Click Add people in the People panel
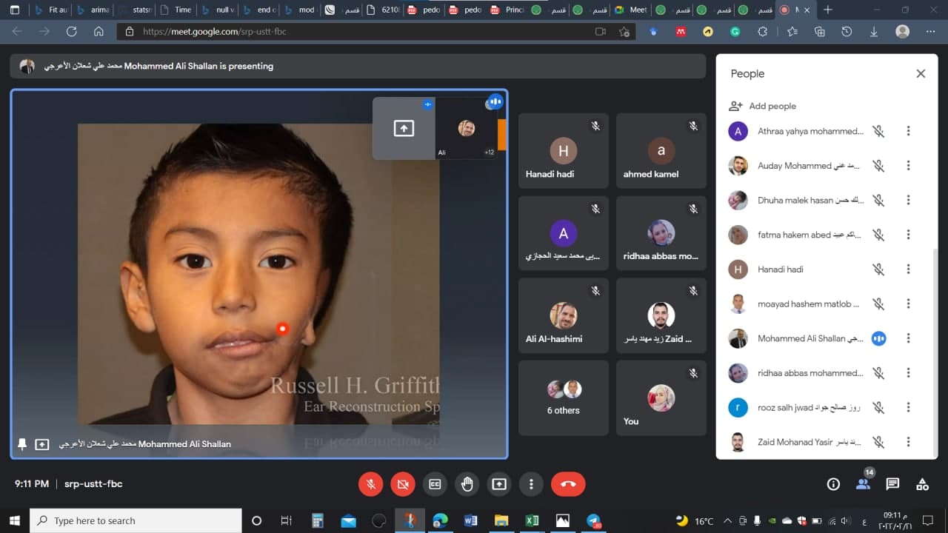Viewport: 948px width, 533px height. tap(762, 106)
